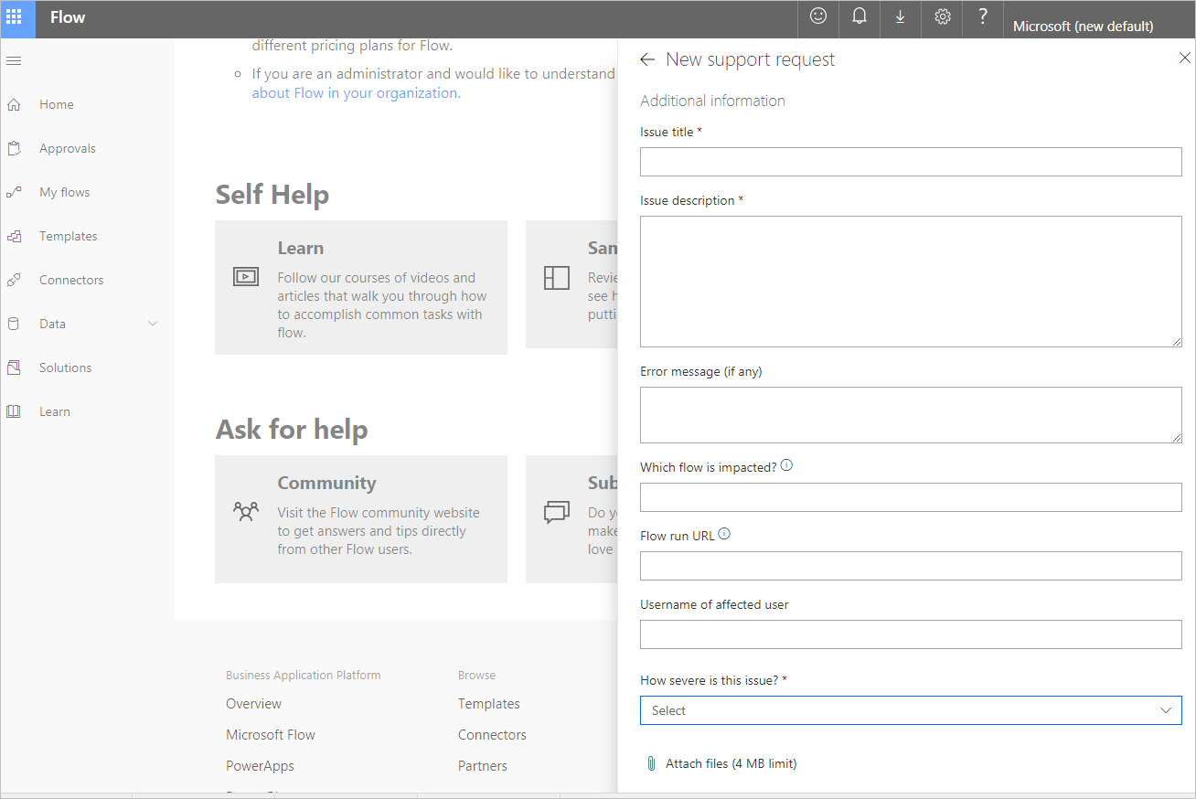Open the settings gear icon

tap(943, 16)
